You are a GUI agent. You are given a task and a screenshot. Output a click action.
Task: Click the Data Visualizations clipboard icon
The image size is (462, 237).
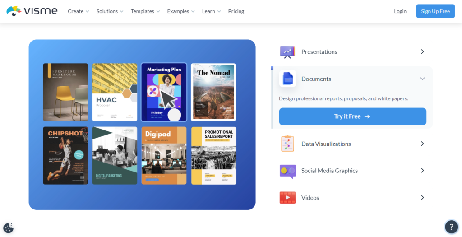tap(287, 144)
